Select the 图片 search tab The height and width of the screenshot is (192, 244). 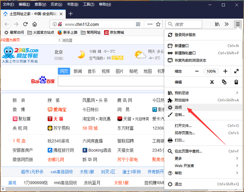click(x=120, y=71)
